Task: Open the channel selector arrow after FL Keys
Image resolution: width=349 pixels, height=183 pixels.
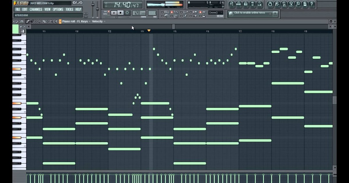Action: (89, 21)
